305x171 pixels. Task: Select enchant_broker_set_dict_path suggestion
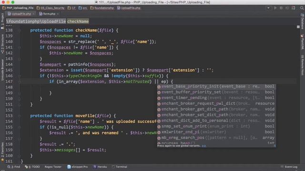216,115
